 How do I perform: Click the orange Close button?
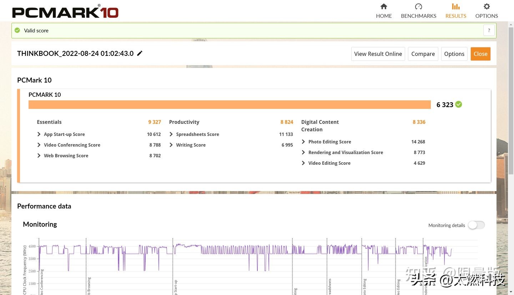pyautogui.click(x=480, y=54)
